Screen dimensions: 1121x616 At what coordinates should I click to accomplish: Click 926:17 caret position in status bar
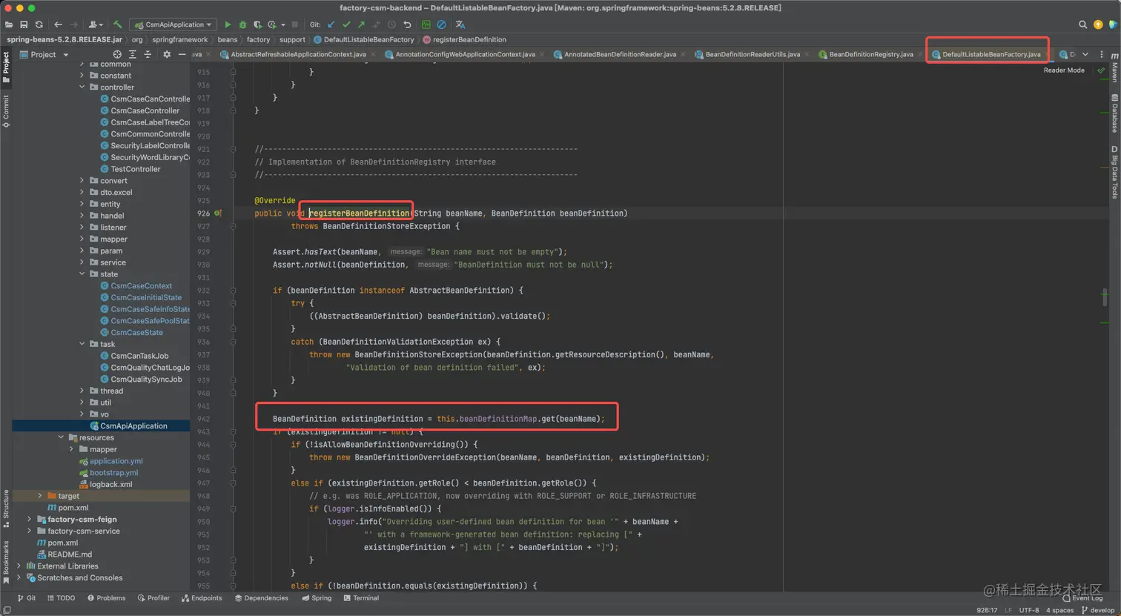point(987,610)
